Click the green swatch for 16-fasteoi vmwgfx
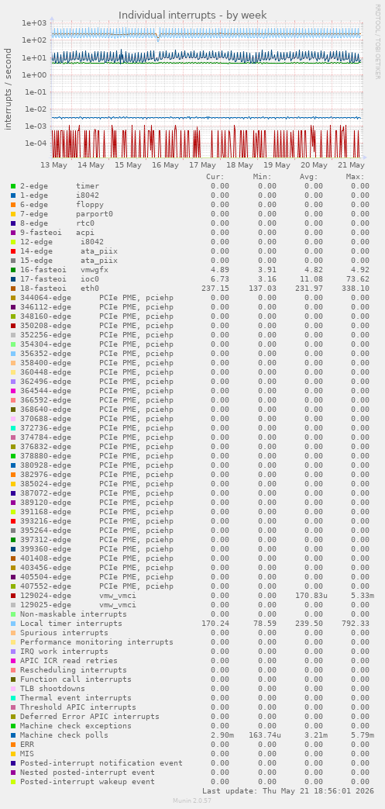The height and width of the screenshot is (809, 385). click(x=13, y=269)
